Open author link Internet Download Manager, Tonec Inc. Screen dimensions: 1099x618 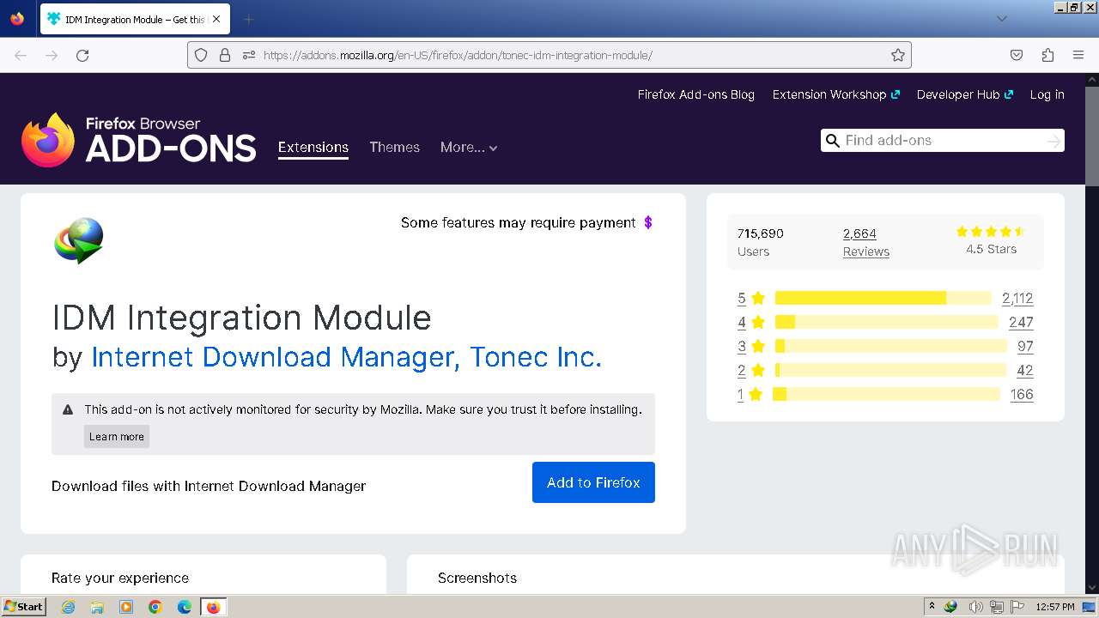click(x=346, y=357)
